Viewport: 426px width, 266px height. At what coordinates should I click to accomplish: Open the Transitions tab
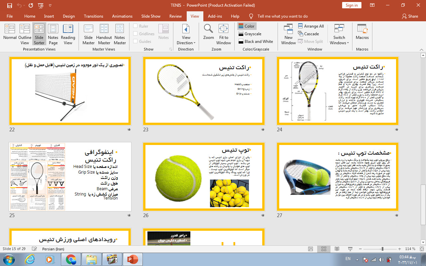(x=94, y=16)
